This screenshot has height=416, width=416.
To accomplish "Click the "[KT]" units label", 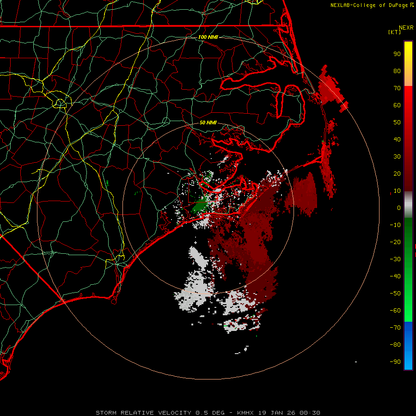I will tap(395, 32).
